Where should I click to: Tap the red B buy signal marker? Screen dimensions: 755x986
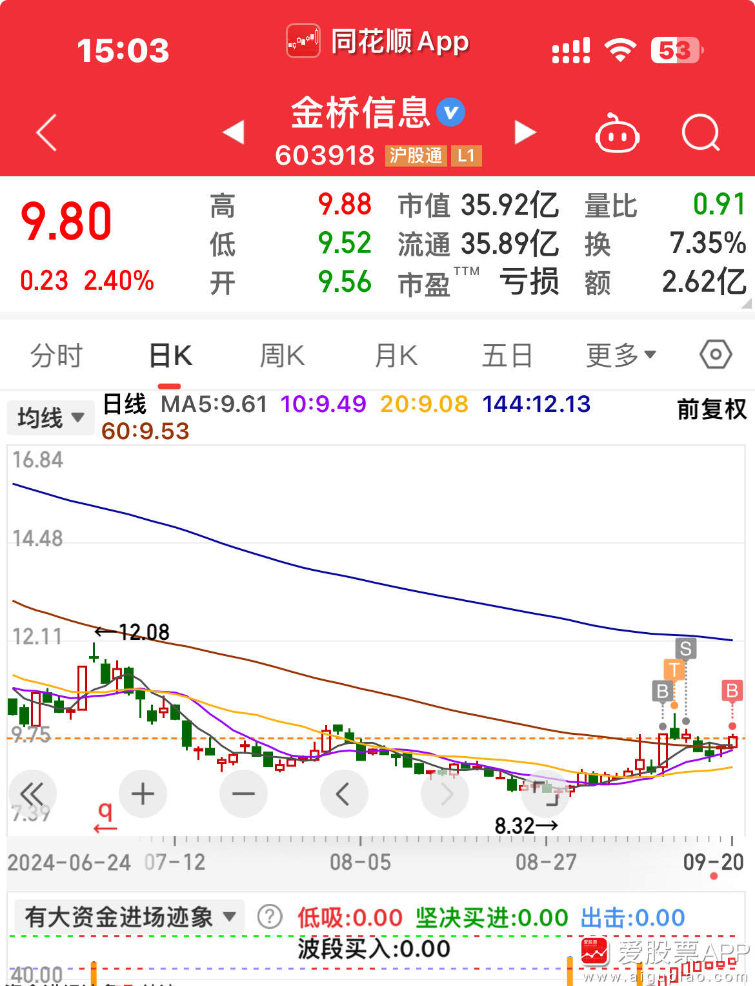tap(731, 692)
